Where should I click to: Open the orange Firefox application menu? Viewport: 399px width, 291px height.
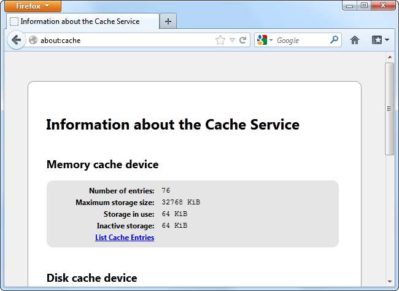33,6
